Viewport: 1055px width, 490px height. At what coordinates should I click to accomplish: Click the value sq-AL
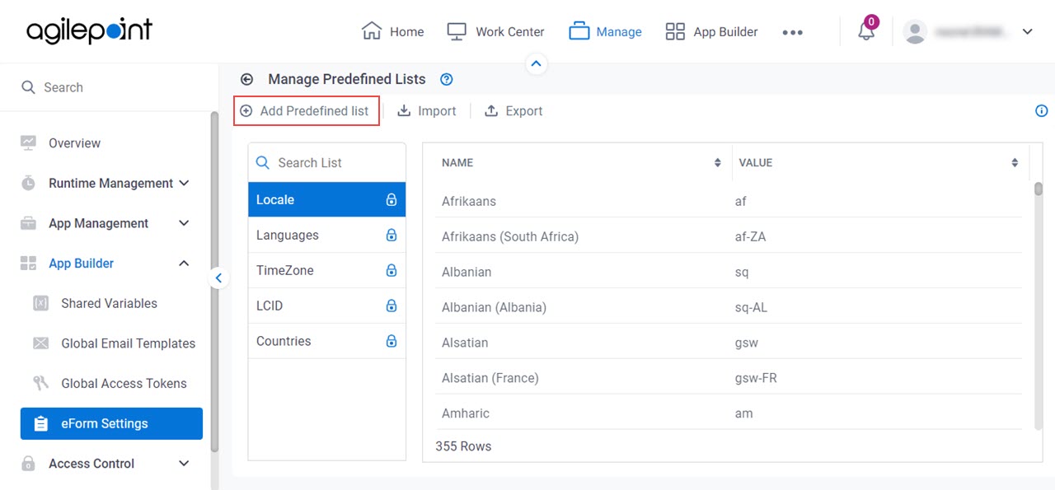pyautogui.click(x=751, y=307)
